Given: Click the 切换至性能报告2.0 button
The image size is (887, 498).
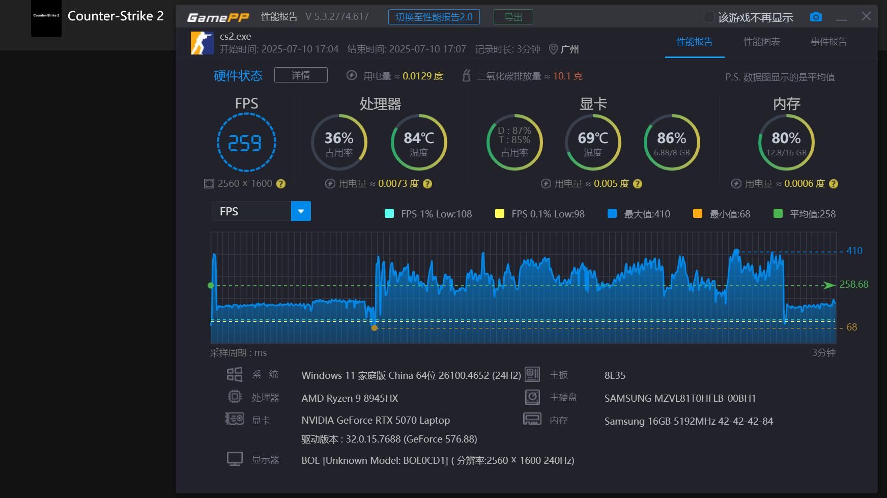Looking at the screenshot, I should (x=434, y=16).
